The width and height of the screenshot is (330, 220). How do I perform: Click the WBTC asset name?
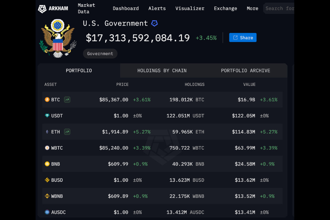click(57, 148)
